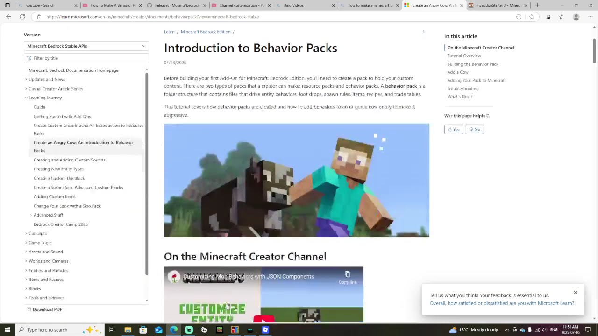Click the sidebar tree scrollbar
Viewport: 598px width, 336px height.
coord(147,174)
